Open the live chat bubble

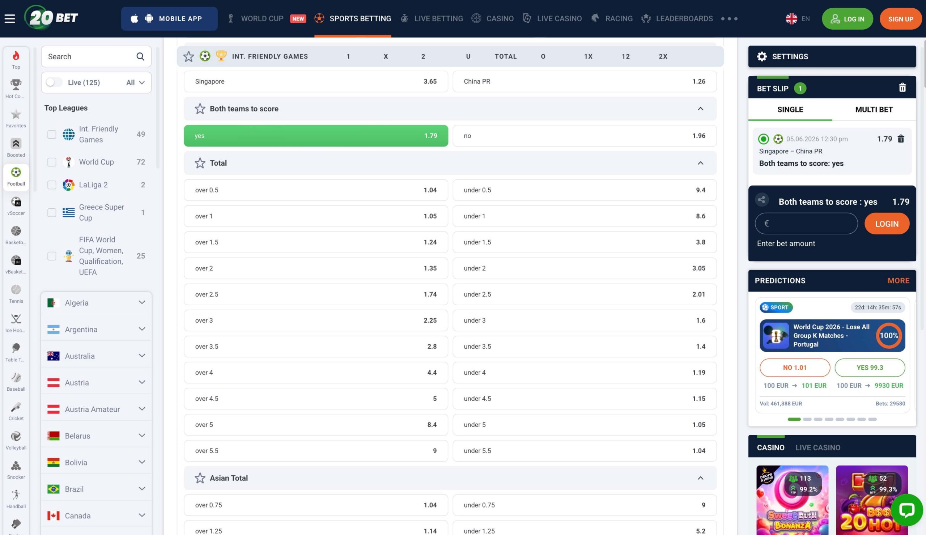906,510
